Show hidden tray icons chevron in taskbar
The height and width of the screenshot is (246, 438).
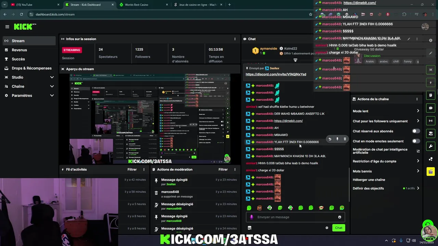click(x=386, y=241)
